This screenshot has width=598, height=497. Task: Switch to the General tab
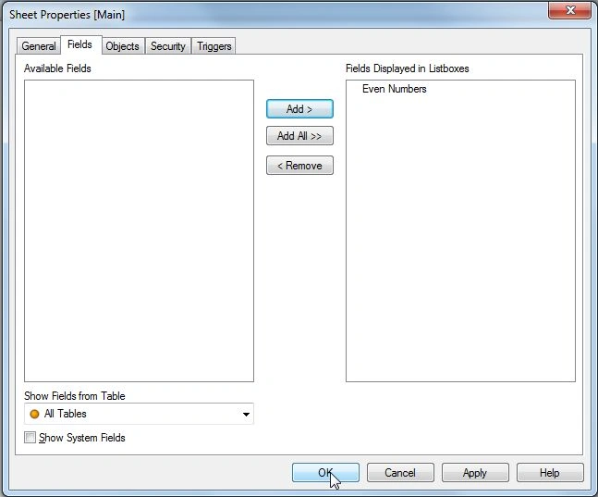pyautogui.click(x=39, y=46)
